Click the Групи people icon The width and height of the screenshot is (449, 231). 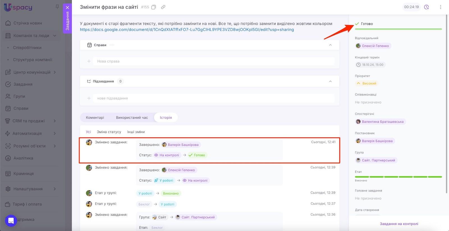click(x=8, y=96)
